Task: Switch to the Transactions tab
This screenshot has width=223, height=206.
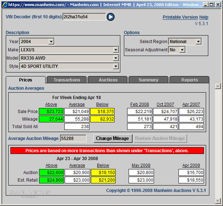Action: (67, 80)
